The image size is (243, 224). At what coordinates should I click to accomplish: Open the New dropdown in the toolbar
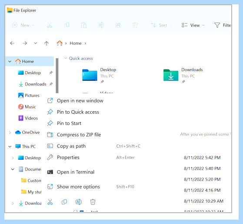pos(23,25)
